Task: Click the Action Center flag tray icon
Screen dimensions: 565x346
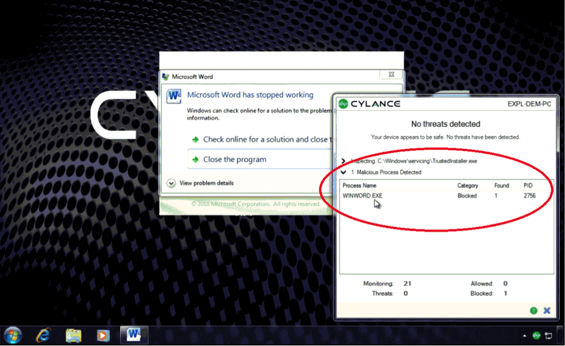Action: coord(548,336)
